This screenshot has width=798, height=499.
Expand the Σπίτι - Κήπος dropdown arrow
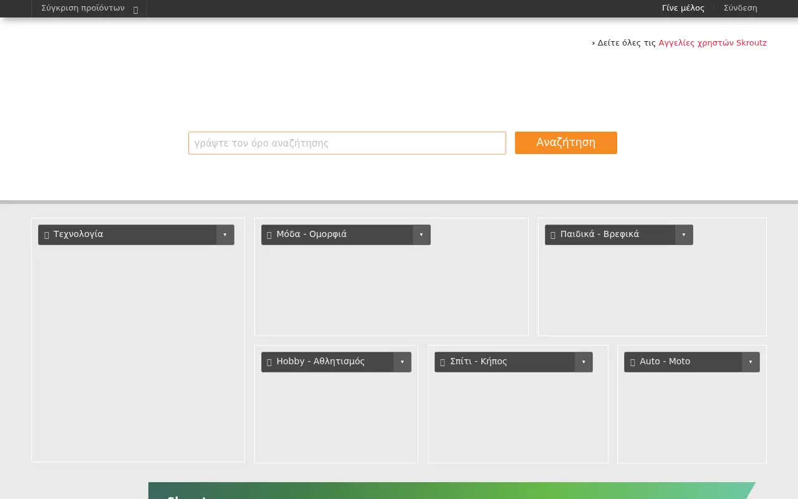click(x=584, y=362)
